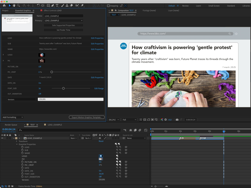Open the Add Formatting dropdown
This screenshot has height=188, width=251.
pos(13,117)
